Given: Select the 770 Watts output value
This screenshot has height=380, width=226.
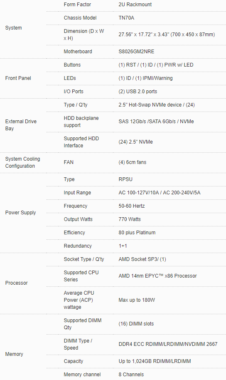Looking at the screenshot, I should coord(130,219).
